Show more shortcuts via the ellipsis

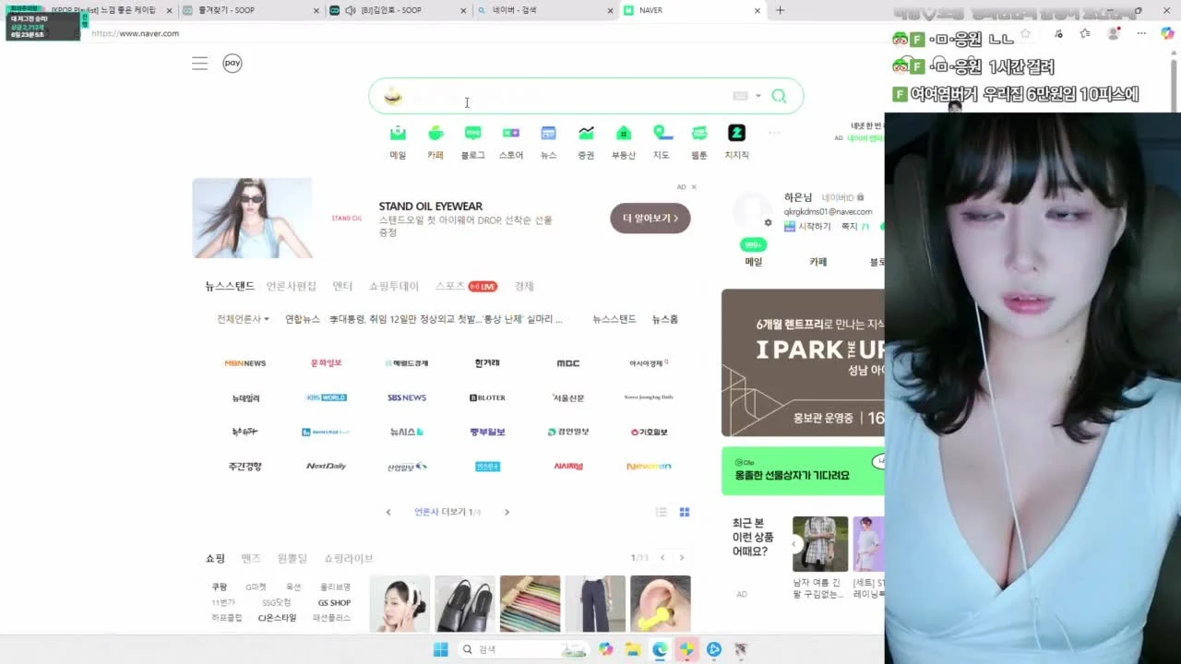pyautogui.click(x=774, y=133)
